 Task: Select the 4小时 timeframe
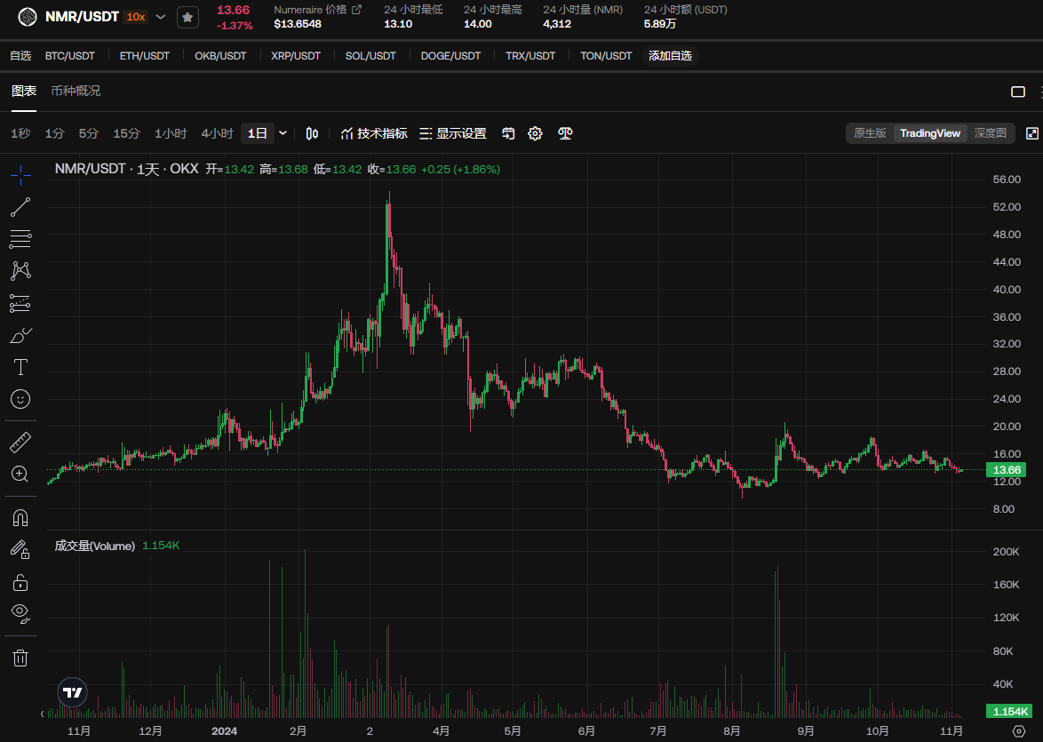click(217, 133)
